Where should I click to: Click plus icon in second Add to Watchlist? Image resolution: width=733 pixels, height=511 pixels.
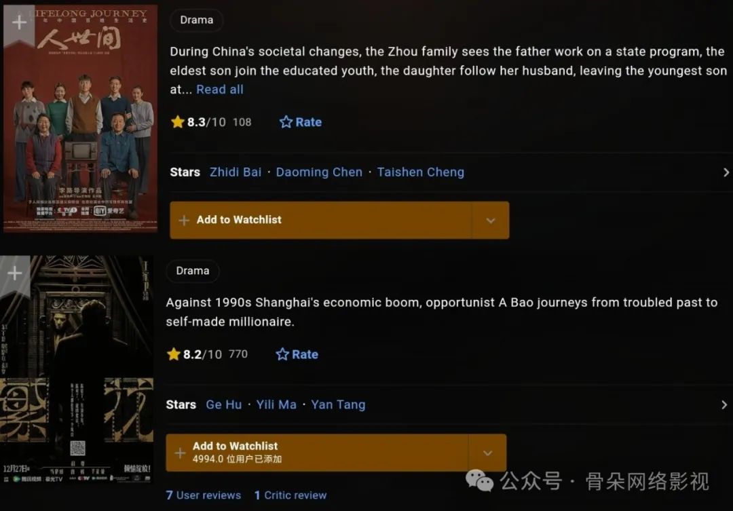click(x=180, y=453)
